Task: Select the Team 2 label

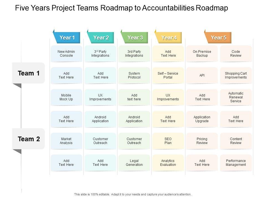Action: tap(29, 139)
